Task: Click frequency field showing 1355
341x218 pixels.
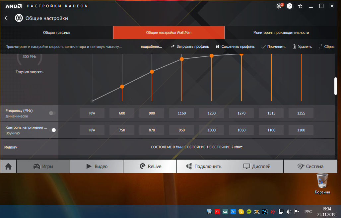Action: coord(301,113)
